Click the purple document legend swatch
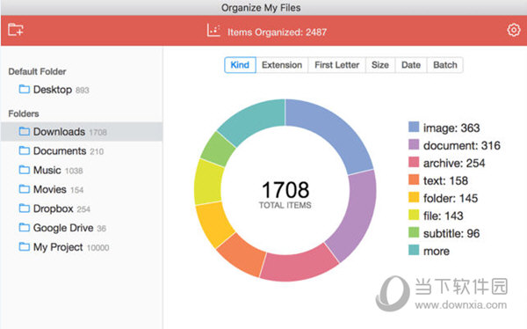The width and height of the screenshot is (527, 329). click(414, 145)
